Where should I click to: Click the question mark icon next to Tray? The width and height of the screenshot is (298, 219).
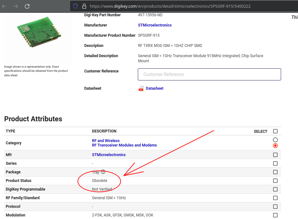(x=103, y=172)
